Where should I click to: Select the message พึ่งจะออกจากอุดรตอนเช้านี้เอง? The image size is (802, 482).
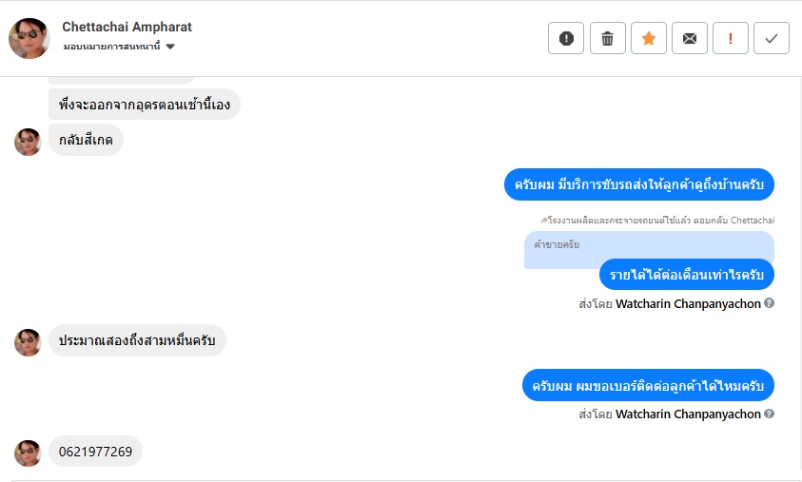(144, 105)
